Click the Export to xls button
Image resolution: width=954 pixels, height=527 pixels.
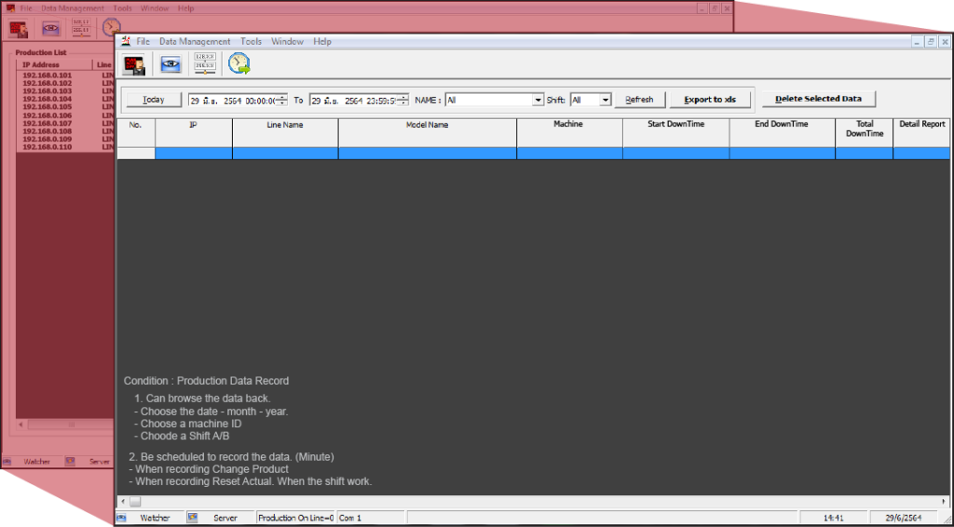710,100
